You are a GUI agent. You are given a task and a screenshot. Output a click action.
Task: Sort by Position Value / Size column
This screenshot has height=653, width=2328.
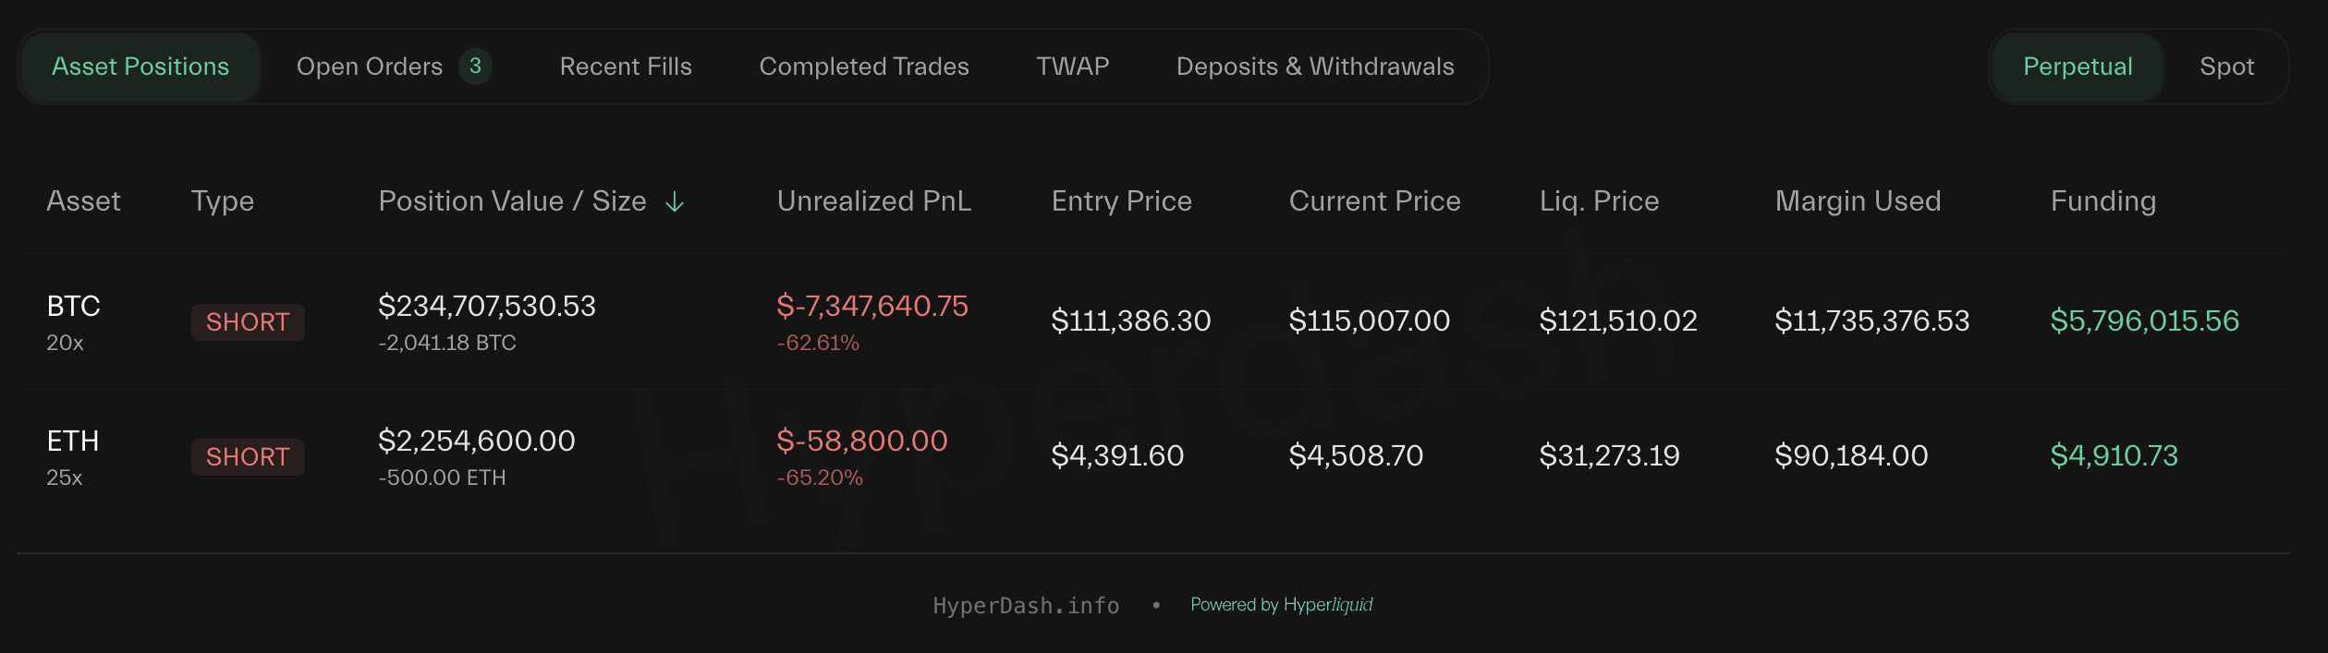point(512,201)
